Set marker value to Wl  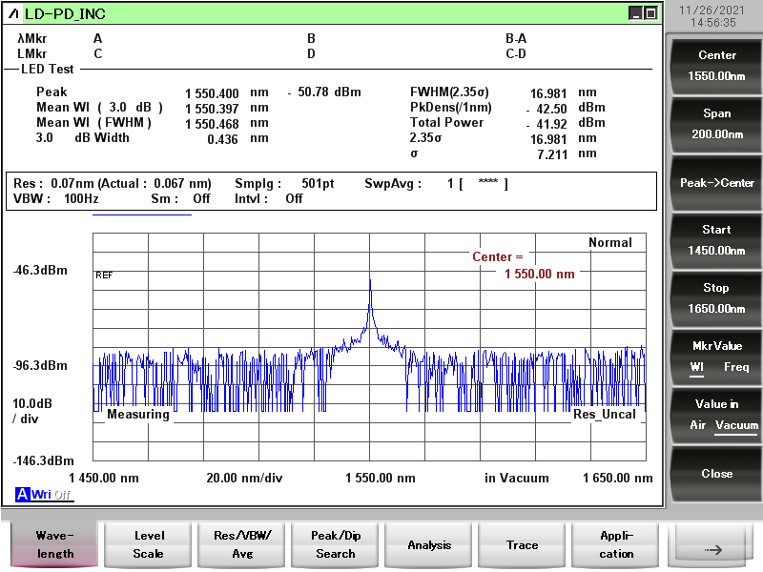pyautogui.click(x=697, y=367)
